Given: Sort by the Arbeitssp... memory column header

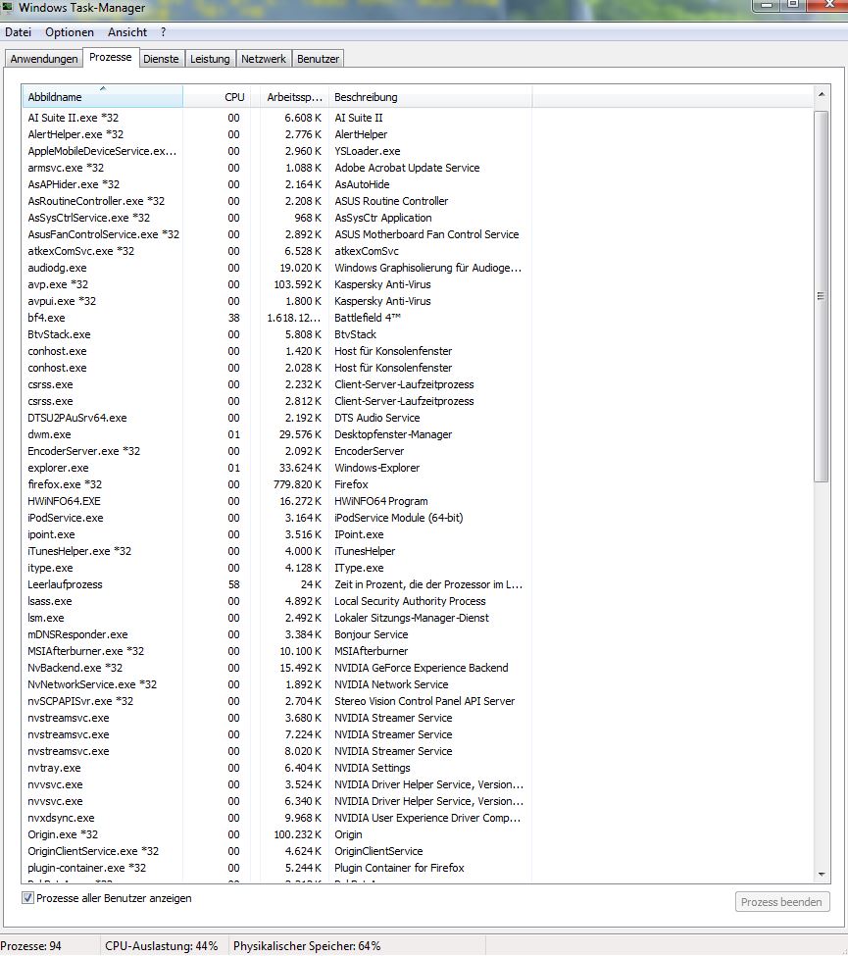Looking at the screenshot, I should (294, 97).
